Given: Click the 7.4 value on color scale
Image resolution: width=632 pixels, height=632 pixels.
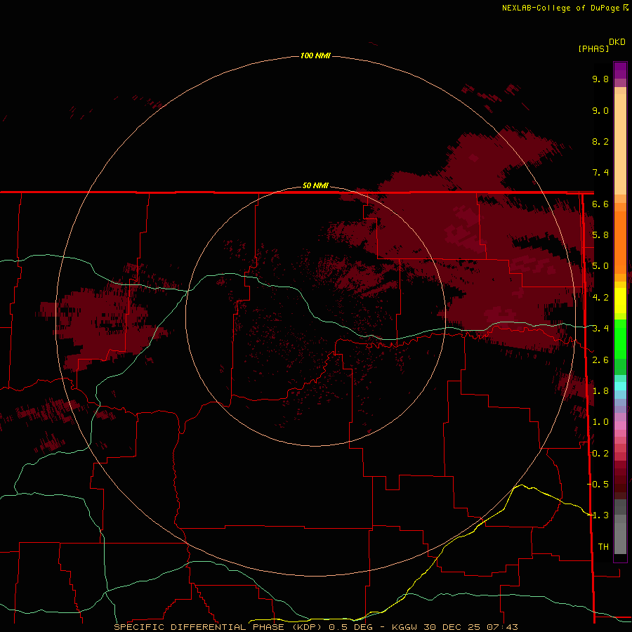Looking at the screenshot, I should tap(600, 173).
